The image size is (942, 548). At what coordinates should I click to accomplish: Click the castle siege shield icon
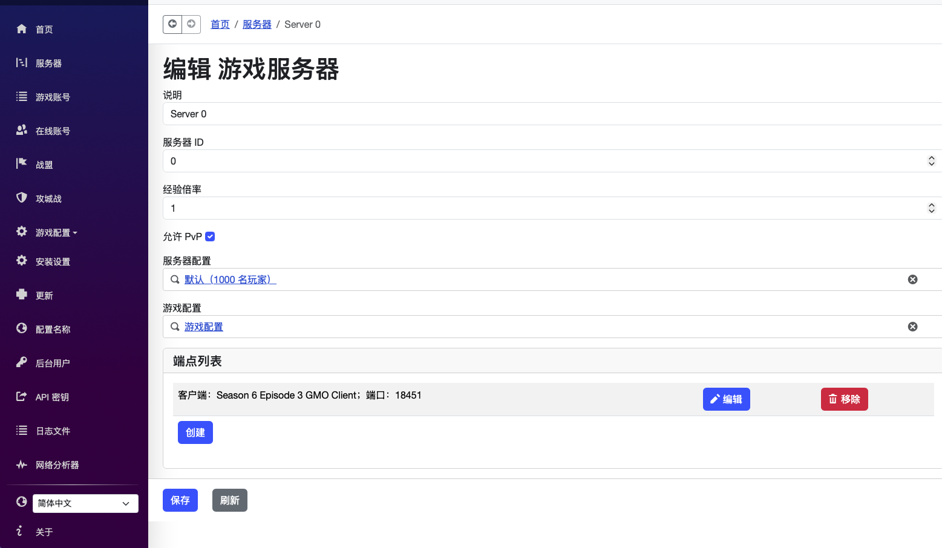[22, 198]
